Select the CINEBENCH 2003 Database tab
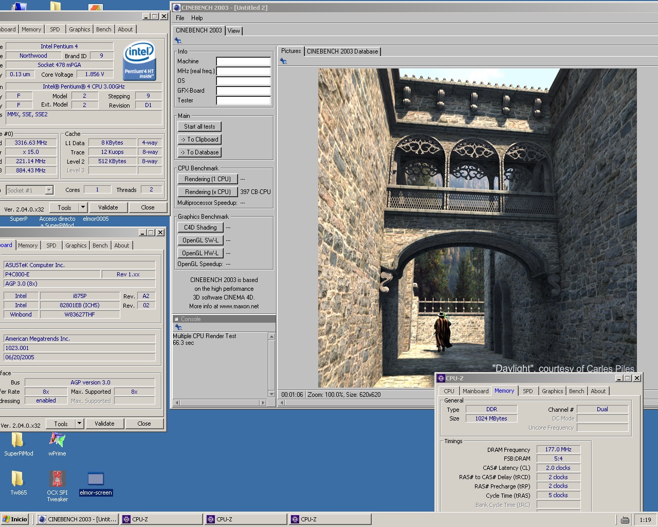This screenshot has height=527, width=658. click(x=342, y=51)
